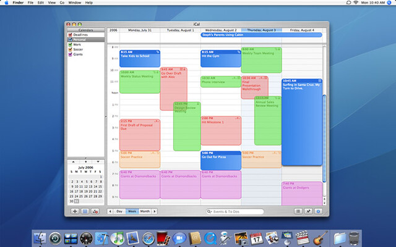The width and height of the screenshot is (396, 247).
Task: Click mini calendar today dot button
Action: [x=85, y=162]
